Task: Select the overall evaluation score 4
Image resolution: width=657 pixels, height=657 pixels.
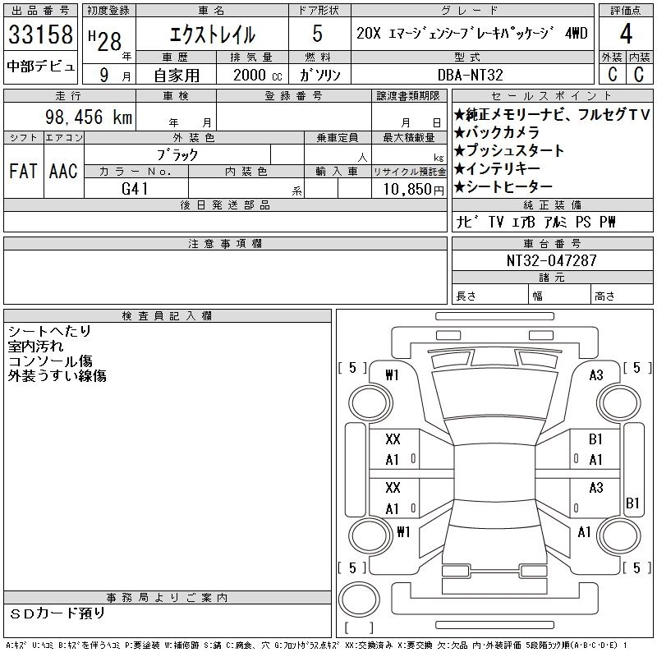Action: [626, 34]
